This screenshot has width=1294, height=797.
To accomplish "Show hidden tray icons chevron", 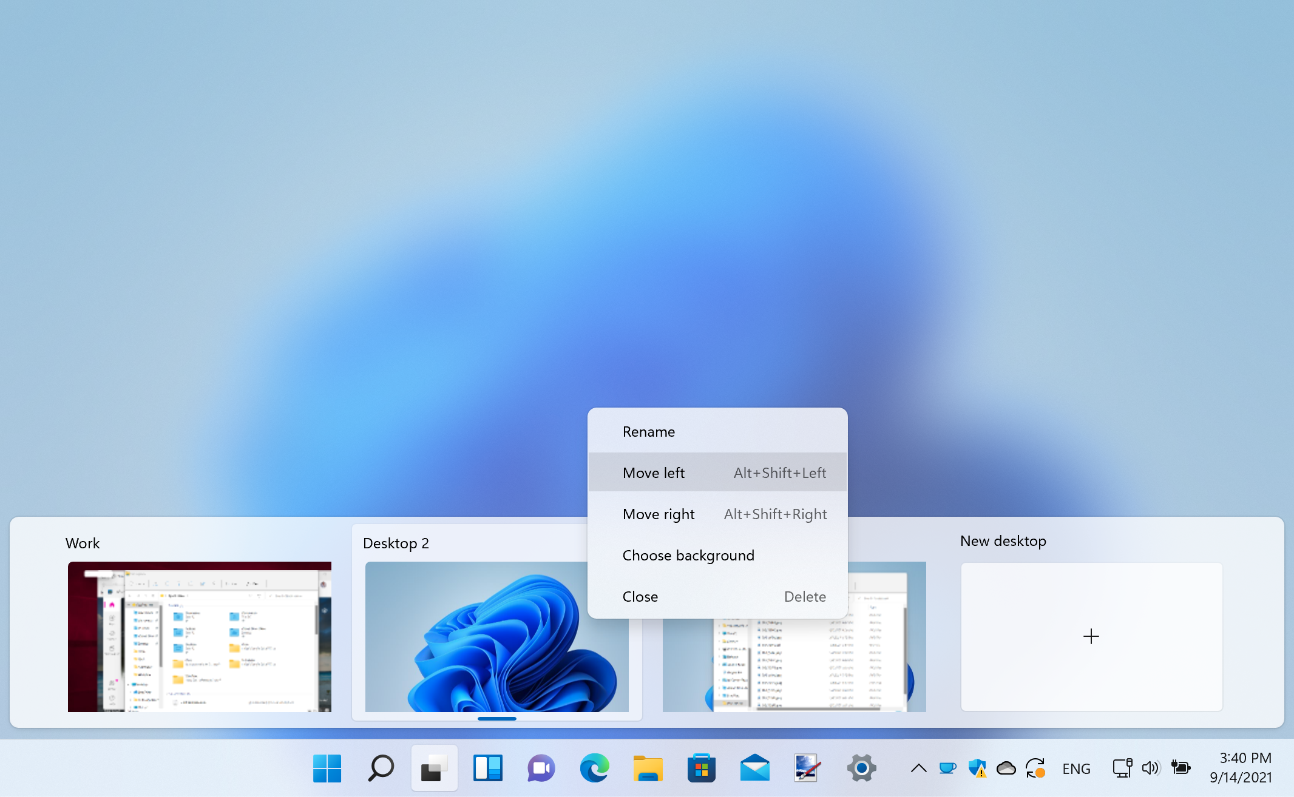I will [x=918, y=768].
